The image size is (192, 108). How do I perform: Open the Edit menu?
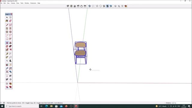4,3
